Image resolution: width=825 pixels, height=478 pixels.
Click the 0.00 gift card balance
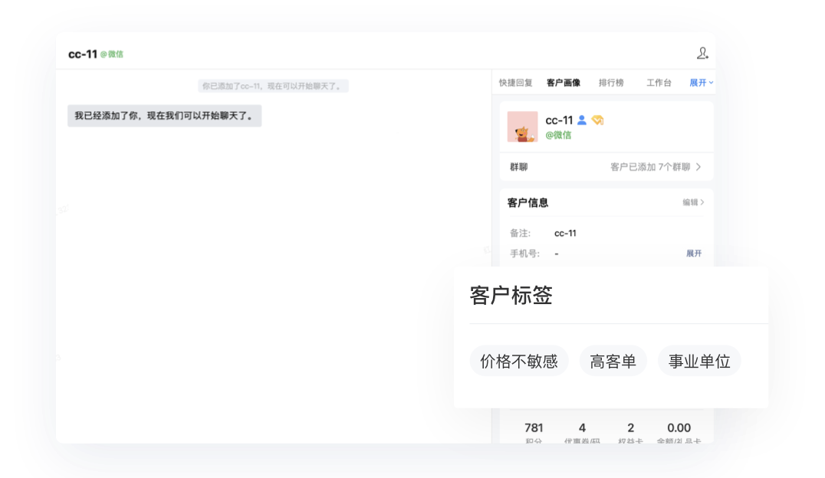[679, 433]
